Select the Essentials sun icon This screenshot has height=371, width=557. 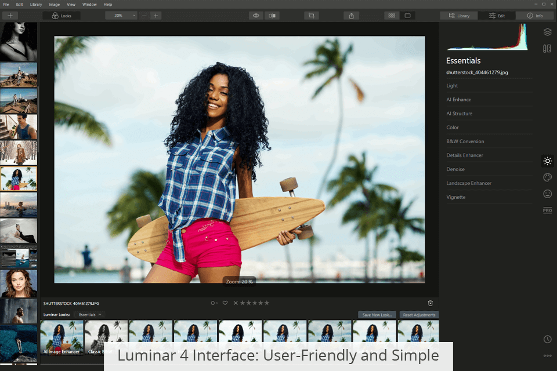click(547, 161)
